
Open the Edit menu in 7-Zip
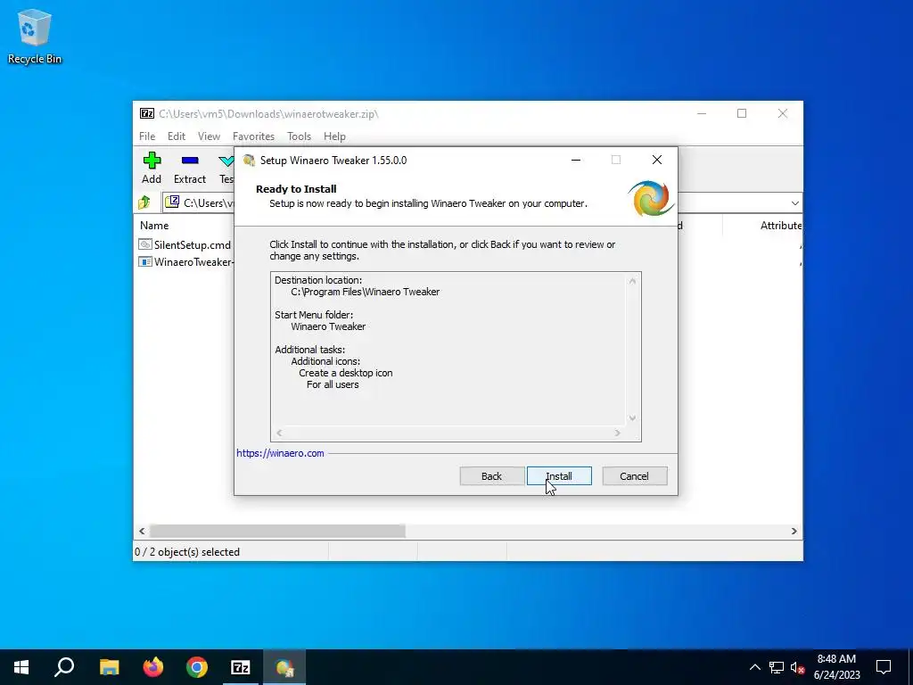click(x=177, y=136)
